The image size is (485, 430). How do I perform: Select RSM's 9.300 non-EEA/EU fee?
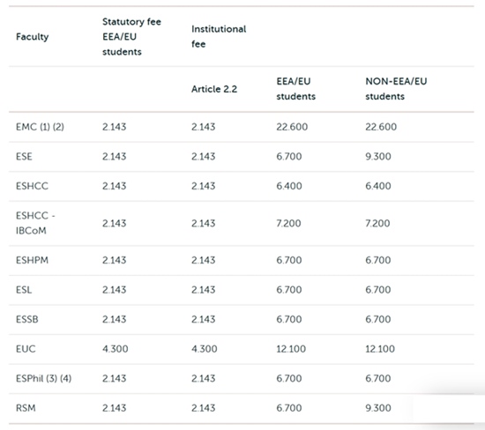point(378,408)
